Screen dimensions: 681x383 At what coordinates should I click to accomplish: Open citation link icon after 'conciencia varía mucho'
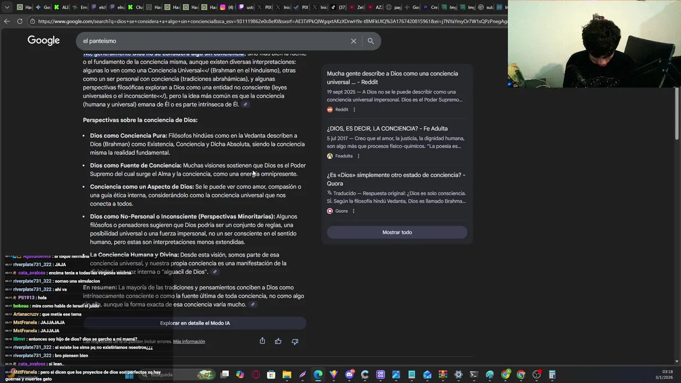253,305
